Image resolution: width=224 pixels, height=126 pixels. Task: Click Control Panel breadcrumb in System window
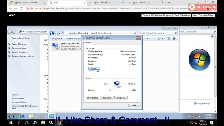click(x=31, y=31)
